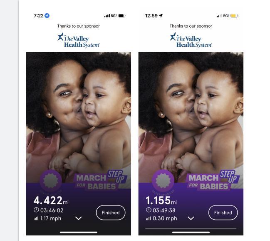Tap the signal bars on left phone status bar

tap(107, 16)
